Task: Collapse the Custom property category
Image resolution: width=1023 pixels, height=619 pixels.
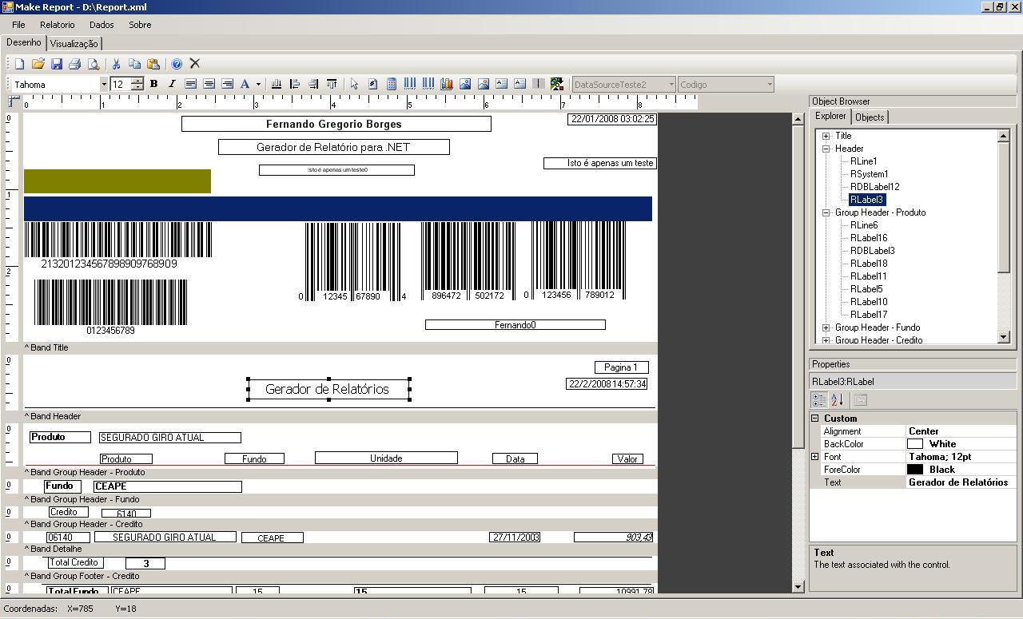Action: (x=815, y=419)
